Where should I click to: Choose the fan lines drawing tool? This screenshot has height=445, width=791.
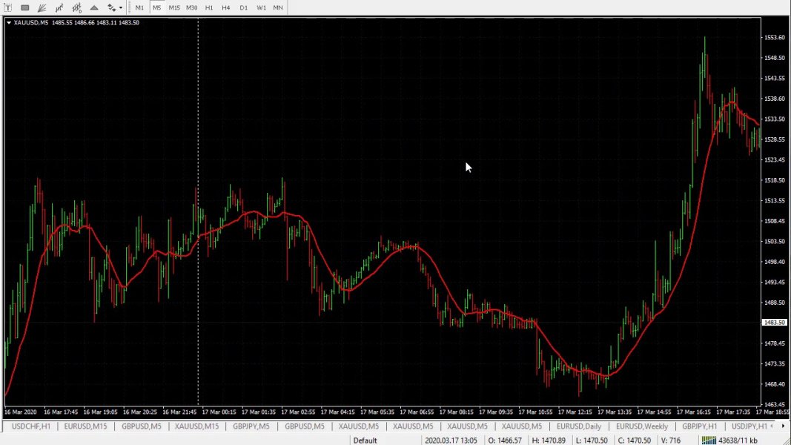[x=42, y=7]
